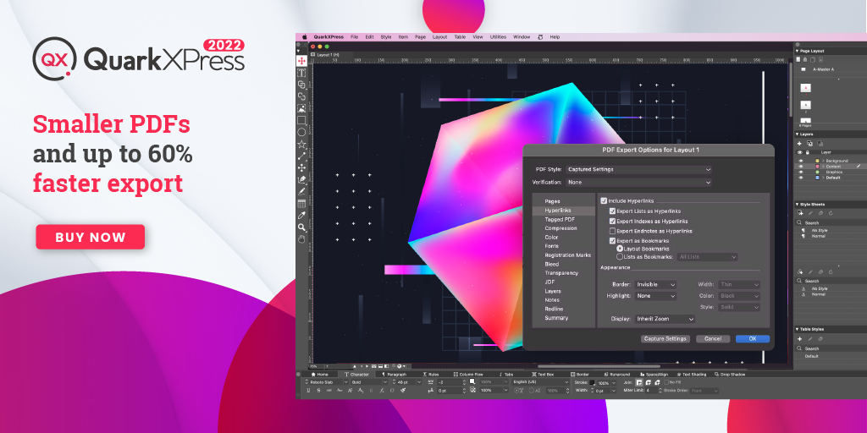Open the File menu
The image size is (867, 433).
(x=355, y=37)
